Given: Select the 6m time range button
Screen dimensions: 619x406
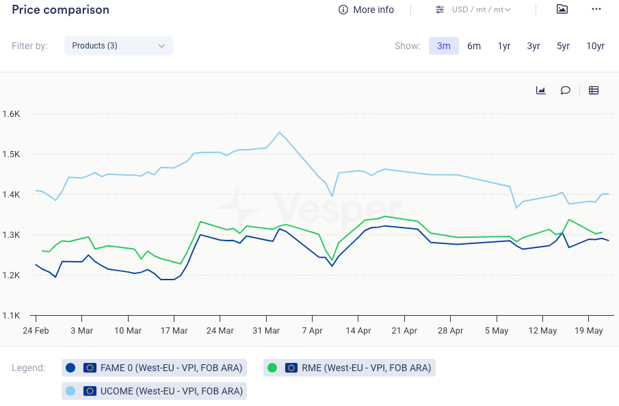Looking at the screenshot, I should tap(474, 46).
